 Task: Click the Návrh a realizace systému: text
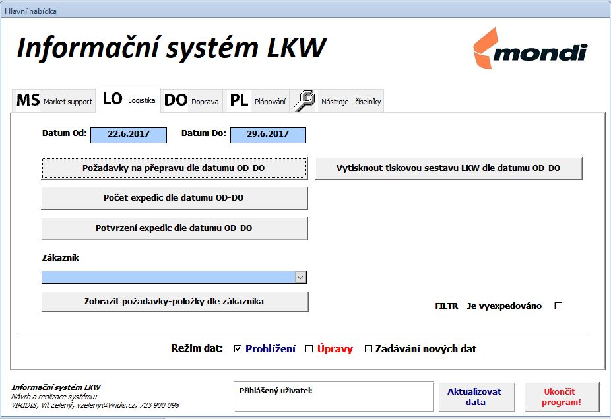tap(54, 397)
